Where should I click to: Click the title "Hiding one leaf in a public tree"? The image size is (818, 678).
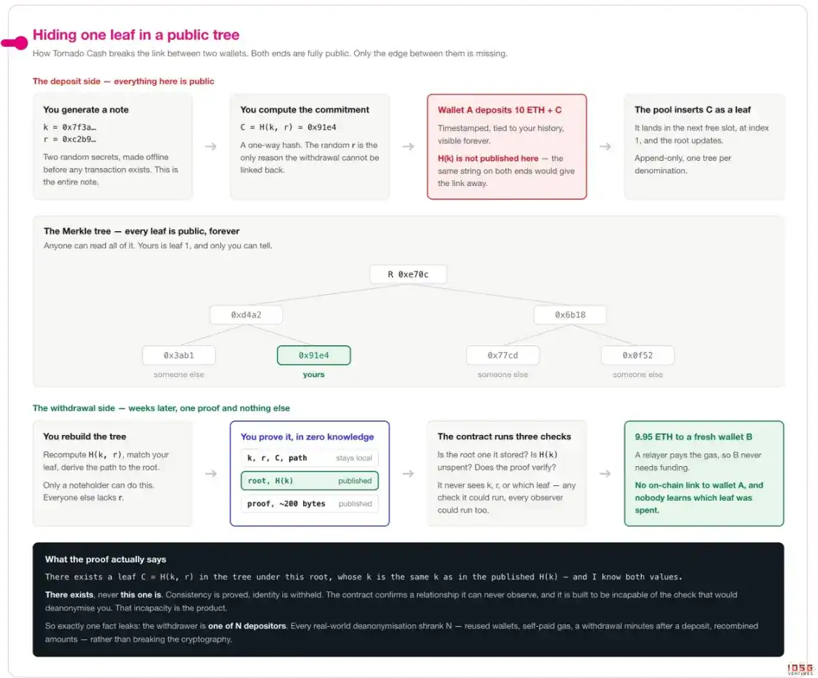pos(136,35)
